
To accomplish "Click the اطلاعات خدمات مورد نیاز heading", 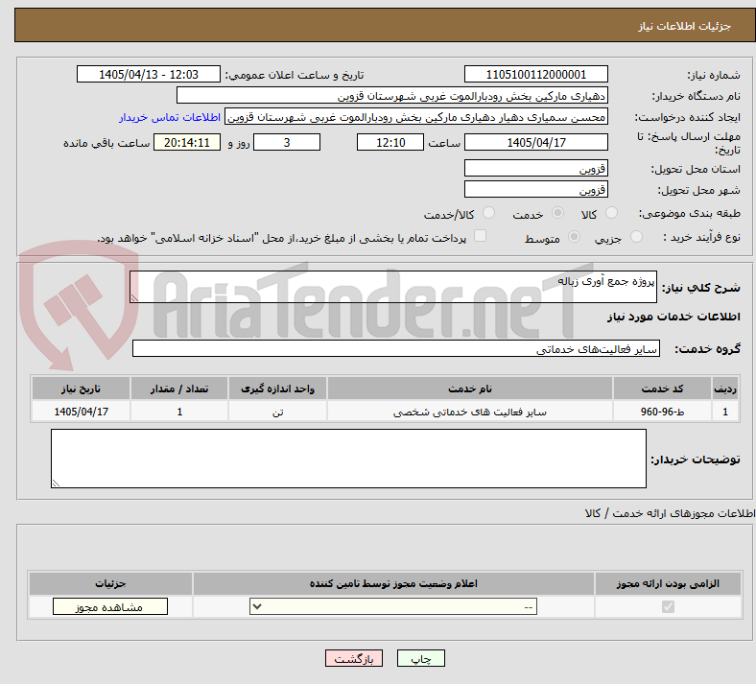I will click(673, 317).
